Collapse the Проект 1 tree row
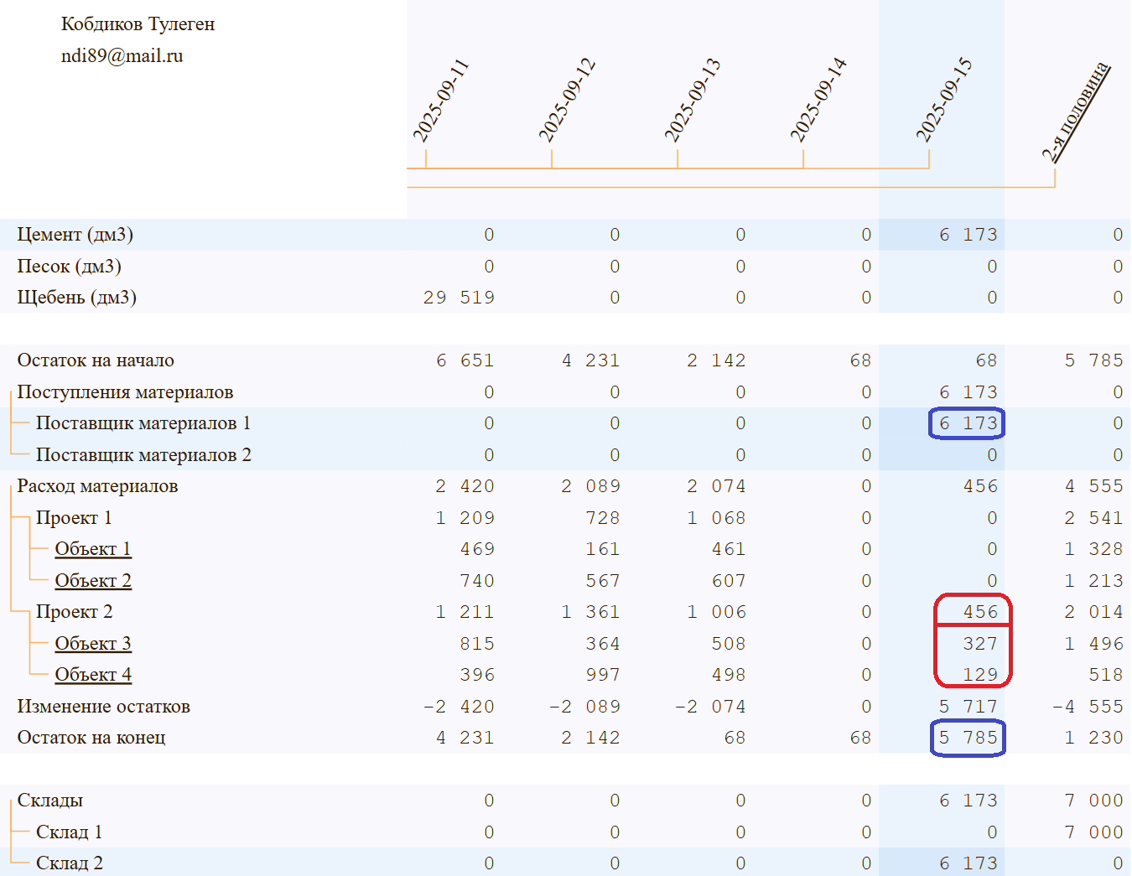The image size is (1132, 876). pos(74,518)
